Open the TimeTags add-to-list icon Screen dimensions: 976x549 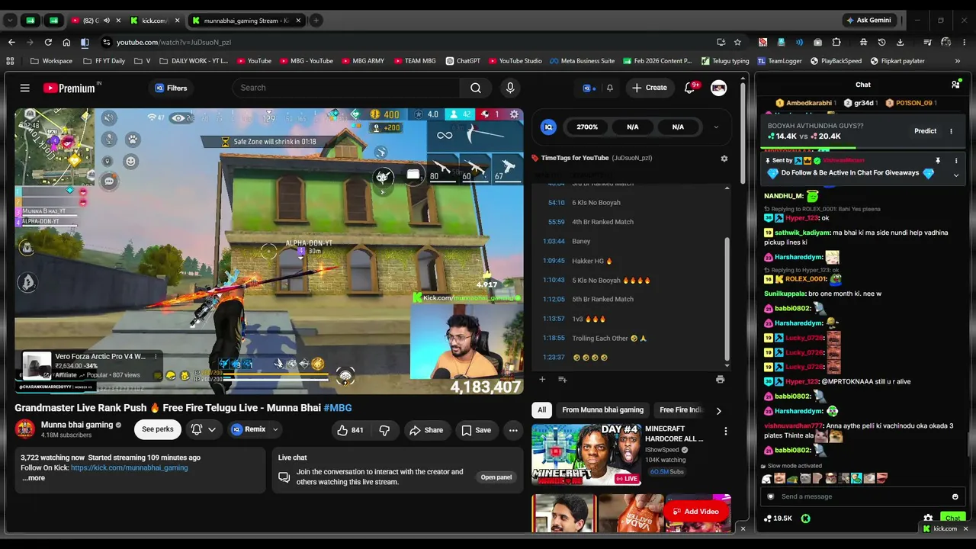562,379
